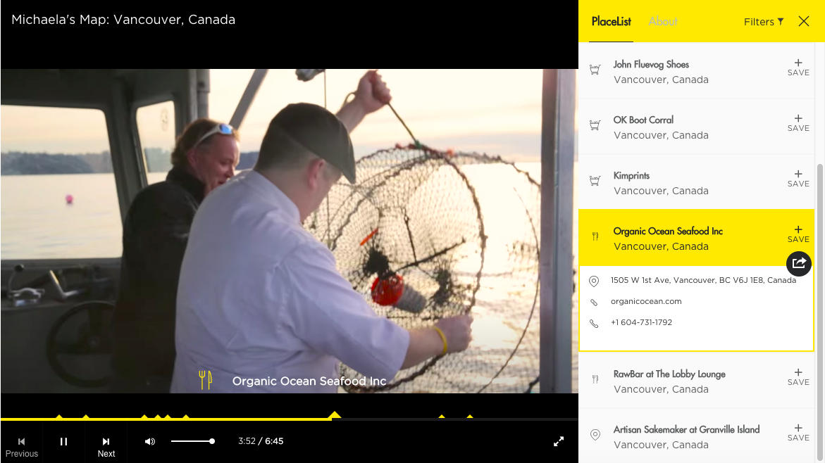Click the pin icon beside Artisan Sakemaker
This screenshot has width=825, height=463.
point(595,435)
